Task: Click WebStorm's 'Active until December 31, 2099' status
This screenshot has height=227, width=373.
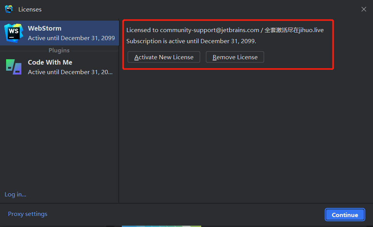Action: (x=71, y=38)
